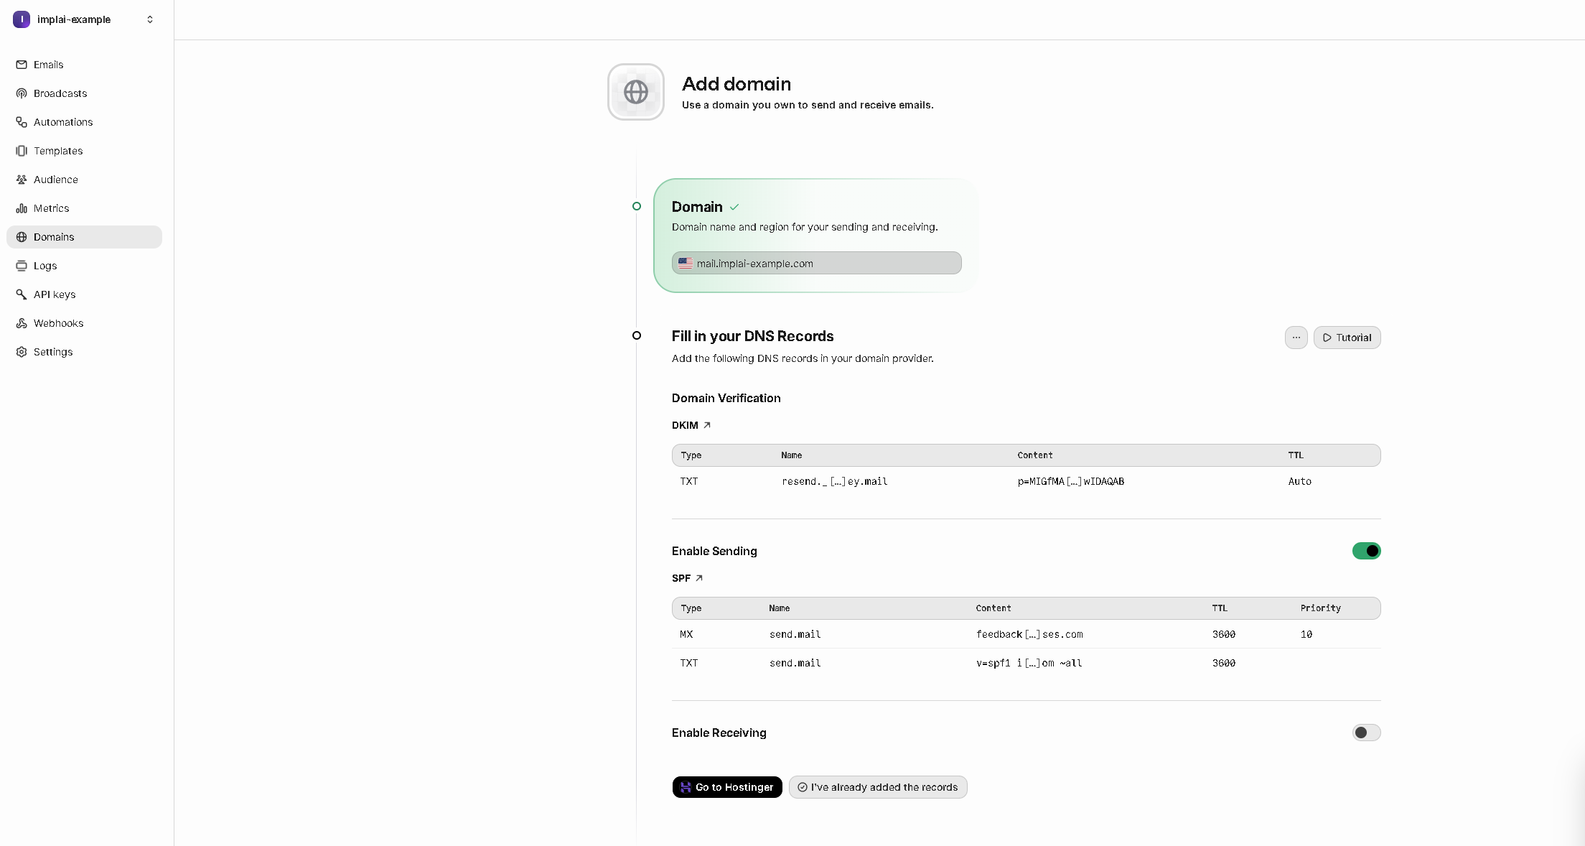Open Webhooks in sidebar
The width and height of the screenshot is (1585, 846).
click(84, 323)
